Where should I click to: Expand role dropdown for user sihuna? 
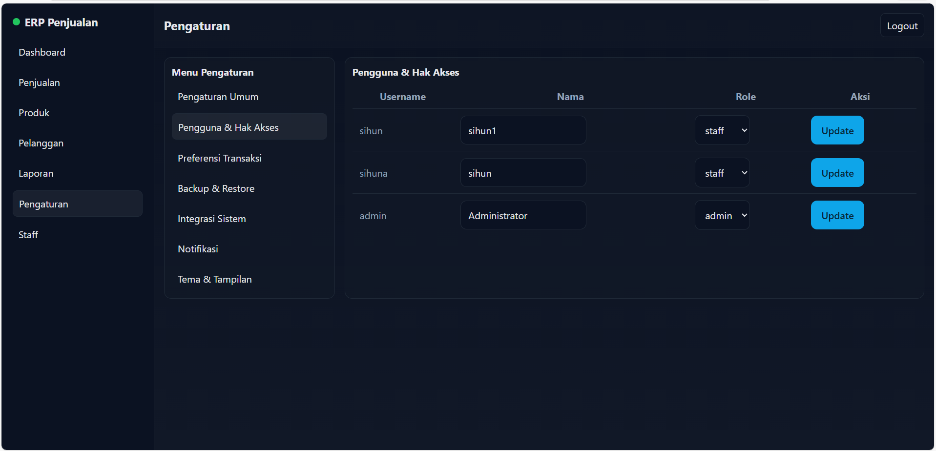(722, 173)
